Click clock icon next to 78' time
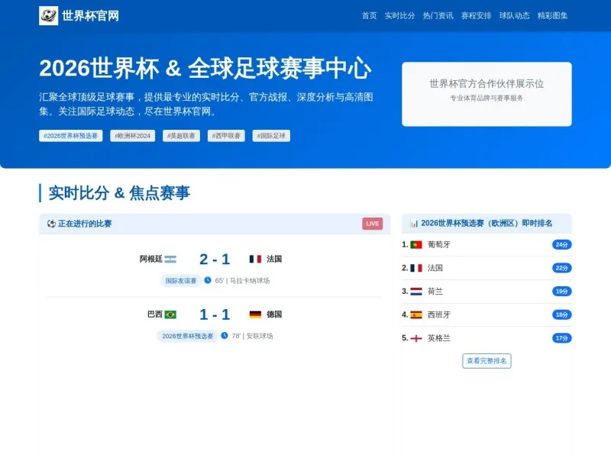 click(x=225, y=335)
